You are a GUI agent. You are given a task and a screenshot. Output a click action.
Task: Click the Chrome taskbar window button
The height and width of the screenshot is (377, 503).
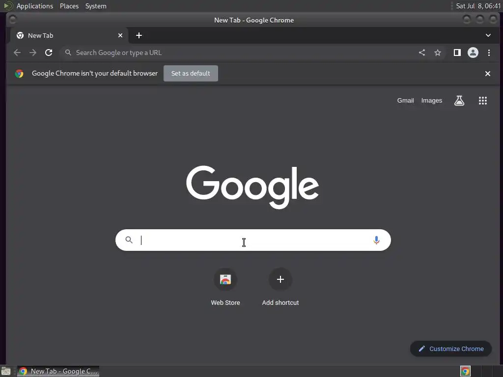[58, 371]
